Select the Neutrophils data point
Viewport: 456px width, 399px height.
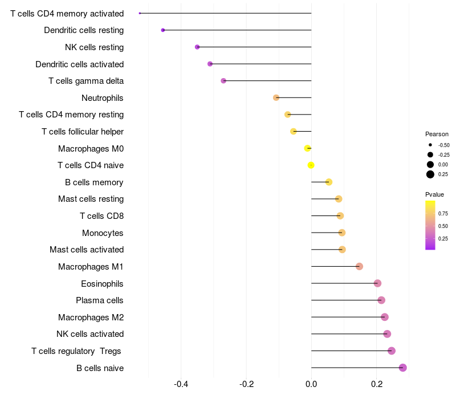point(276,97)
